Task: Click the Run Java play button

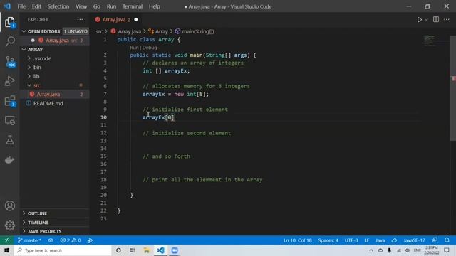Action: pos(419,19)
